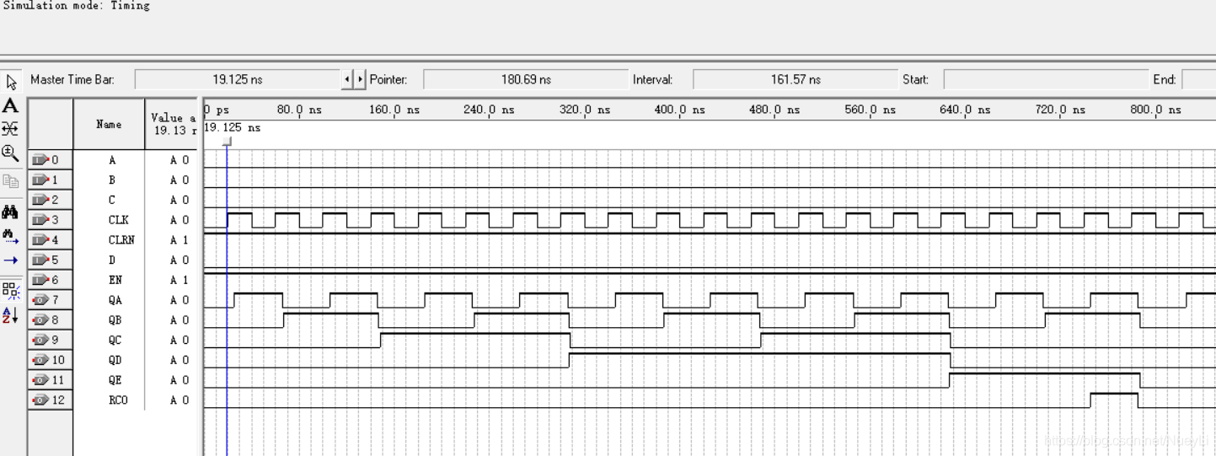Select the Waveform Editing tool
The image size is (1216, 456).
coord(10,129)
